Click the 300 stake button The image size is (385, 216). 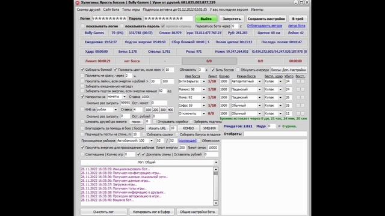click(x=163, y=110)
